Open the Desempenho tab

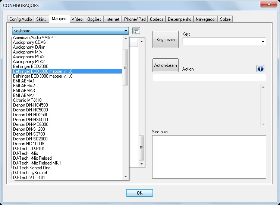coord(179,19)
